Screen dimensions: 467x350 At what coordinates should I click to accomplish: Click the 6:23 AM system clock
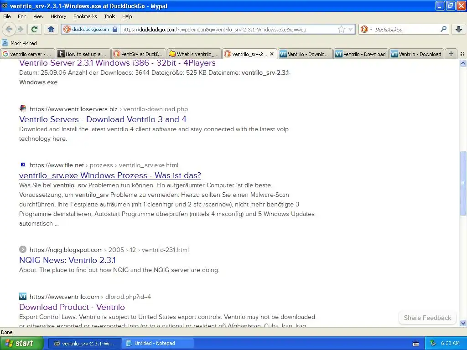450,343
